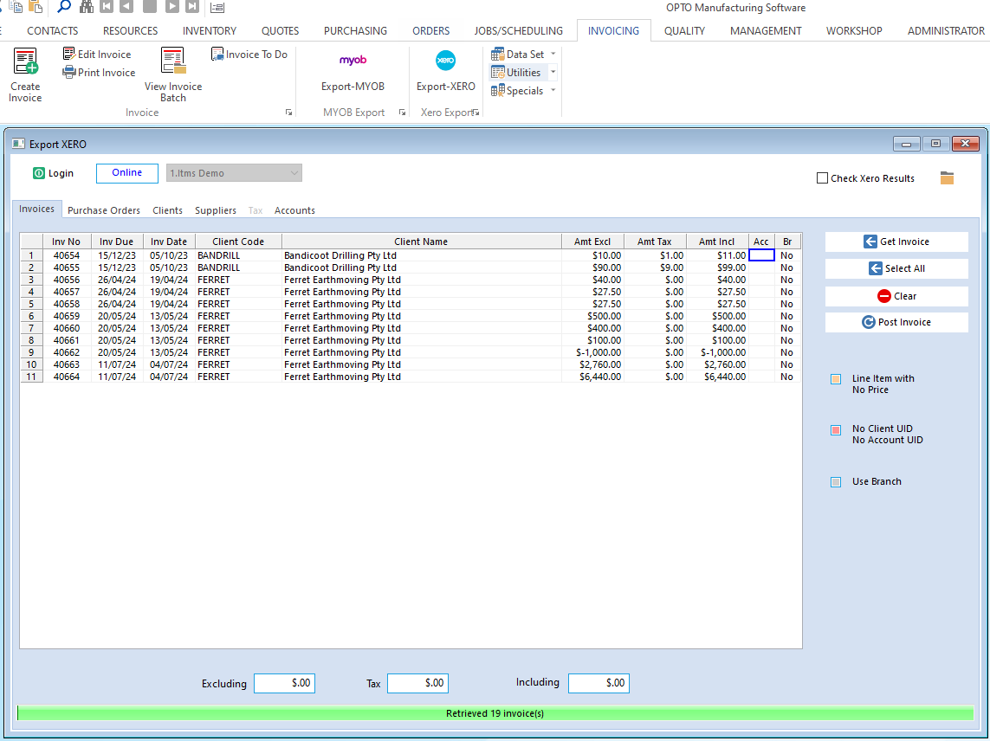Open the Xero Export group dialog launcher

476,113
